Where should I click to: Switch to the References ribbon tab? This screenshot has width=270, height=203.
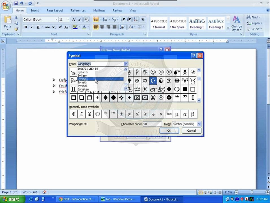tap(78, 10)
